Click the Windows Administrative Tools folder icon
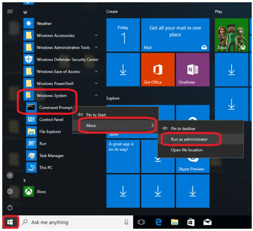Screen dimensions: 253x231 coord(28,47)
